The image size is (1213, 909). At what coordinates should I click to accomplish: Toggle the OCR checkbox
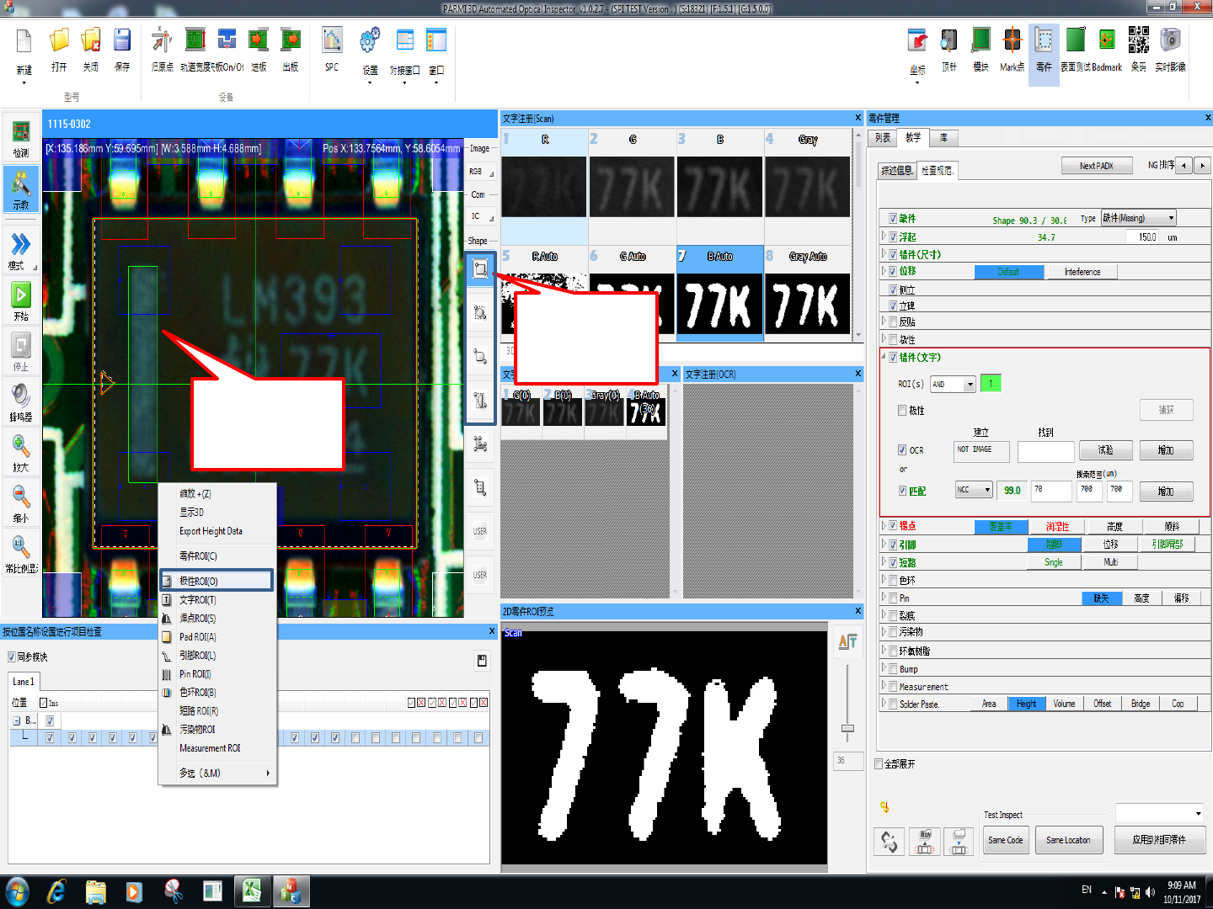coord(902,450)
